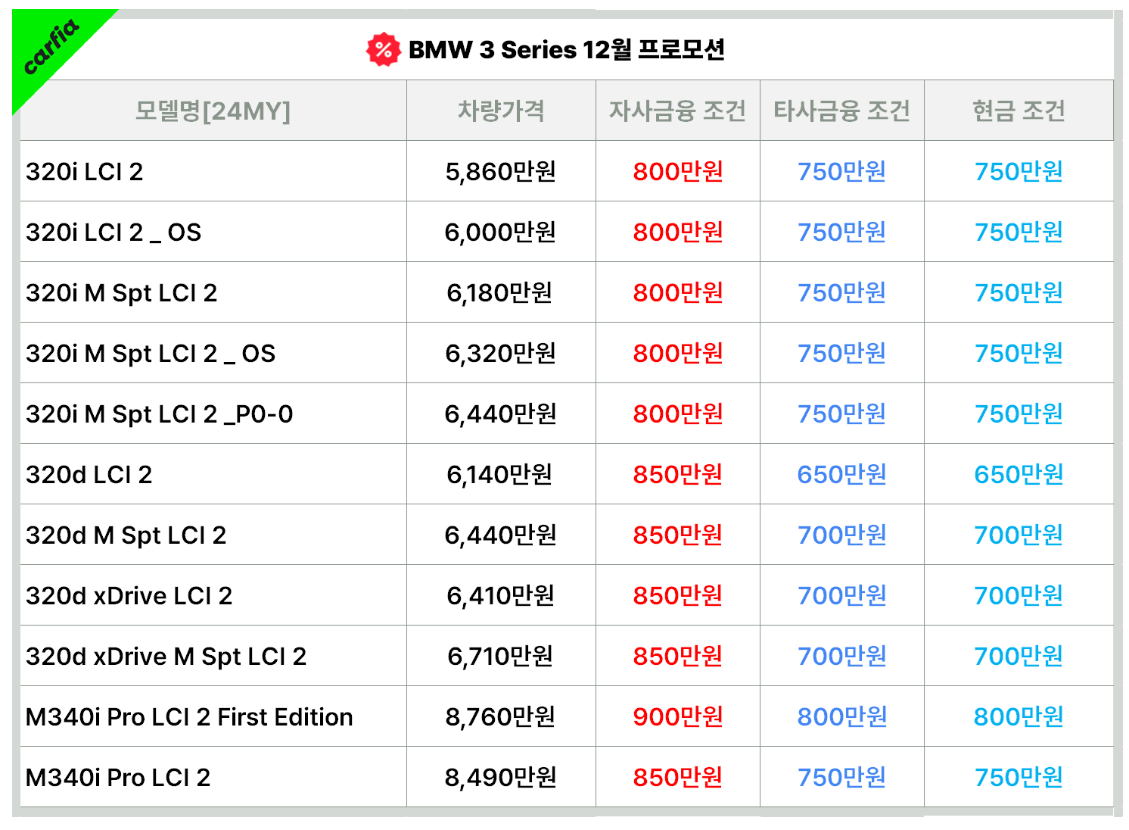Select the vehicle price '8,760만원'

point(501,717)
